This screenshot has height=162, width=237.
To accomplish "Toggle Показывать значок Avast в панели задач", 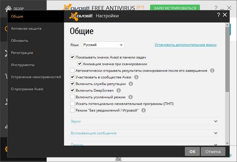I will pos(72,57).
